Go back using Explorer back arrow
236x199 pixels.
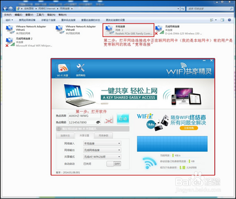tap(5, 9)
